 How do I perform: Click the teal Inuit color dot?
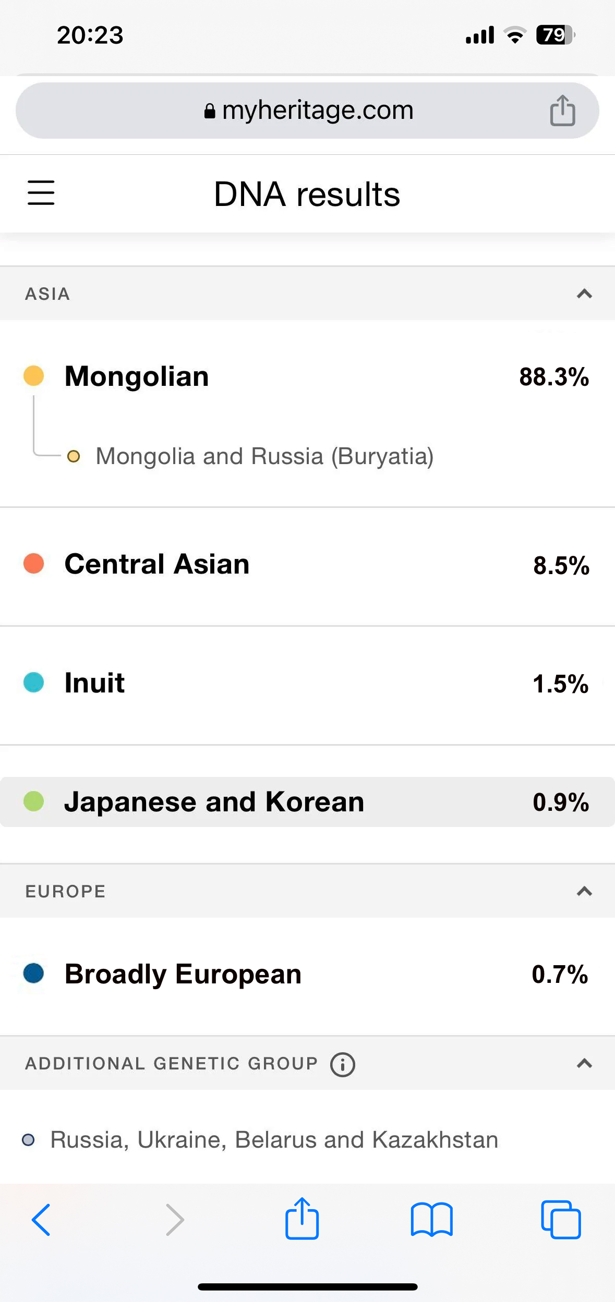point(34,683)
